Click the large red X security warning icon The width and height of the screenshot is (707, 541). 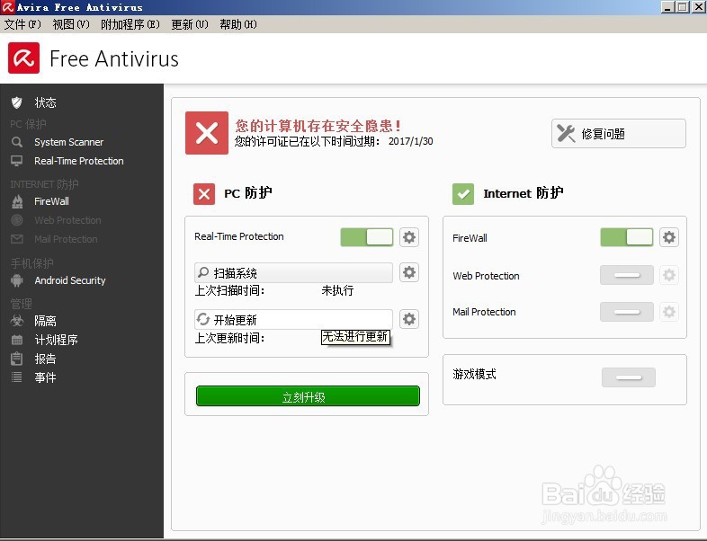[x=207, y=133]
